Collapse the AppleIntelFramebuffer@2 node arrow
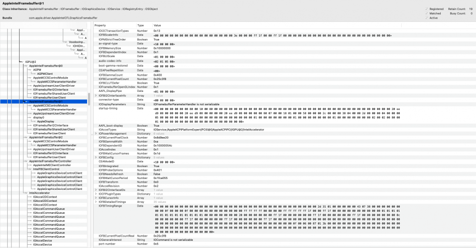 pyautogui.click(x=26, y=138)
